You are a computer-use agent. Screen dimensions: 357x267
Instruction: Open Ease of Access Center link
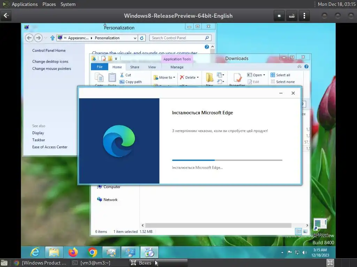[50, 147]
